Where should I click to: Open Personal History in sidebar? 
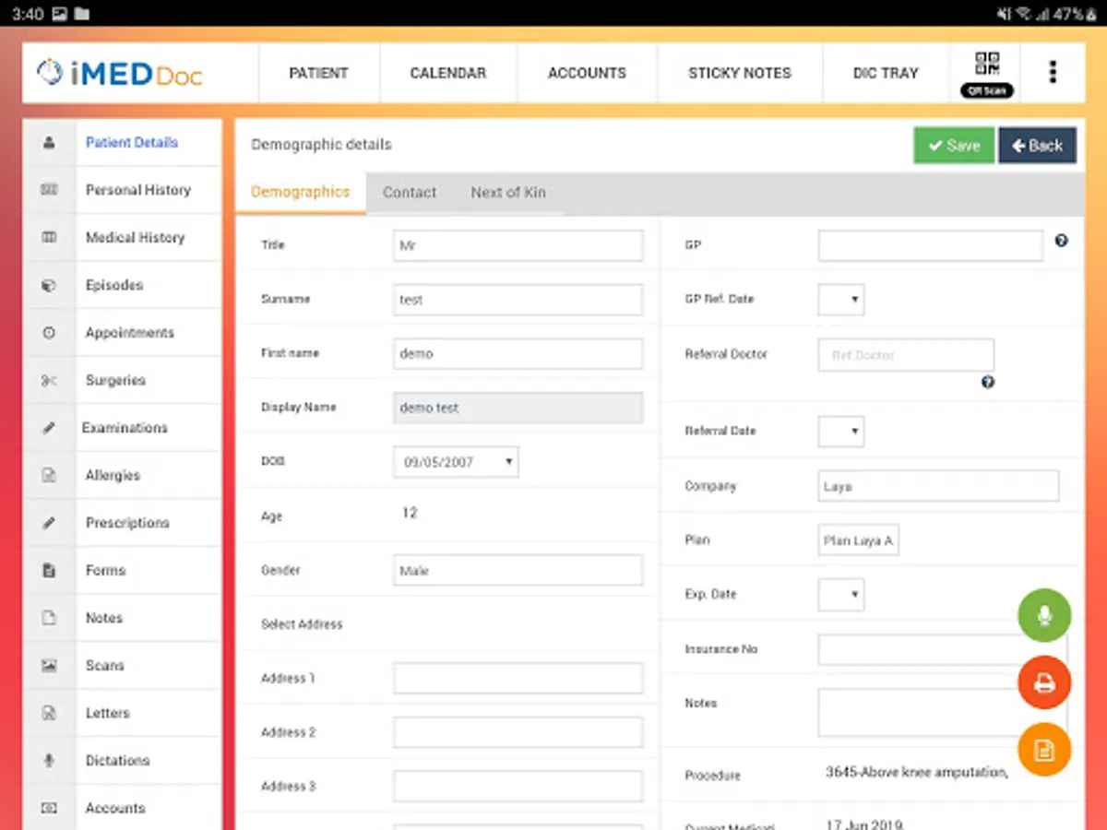(138, 190)
